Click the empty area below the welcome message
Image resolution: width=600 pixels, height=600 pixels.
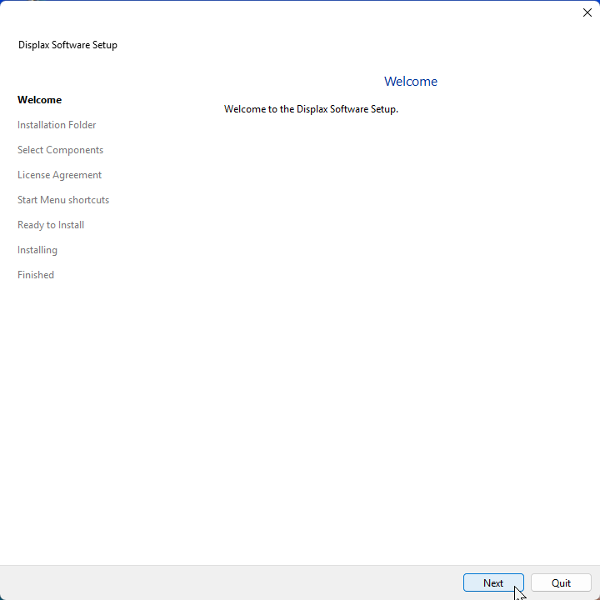click(400, 333)
